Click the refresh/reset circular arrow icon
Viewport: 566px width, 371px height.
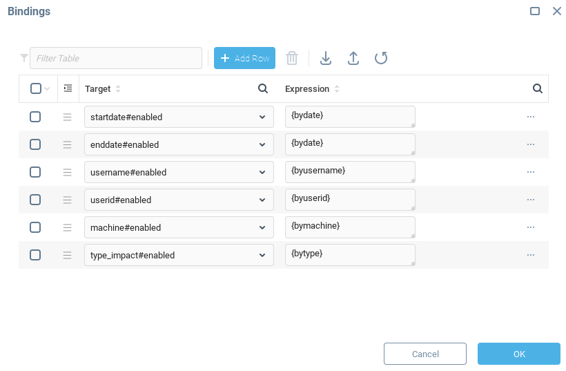(380, 59)
